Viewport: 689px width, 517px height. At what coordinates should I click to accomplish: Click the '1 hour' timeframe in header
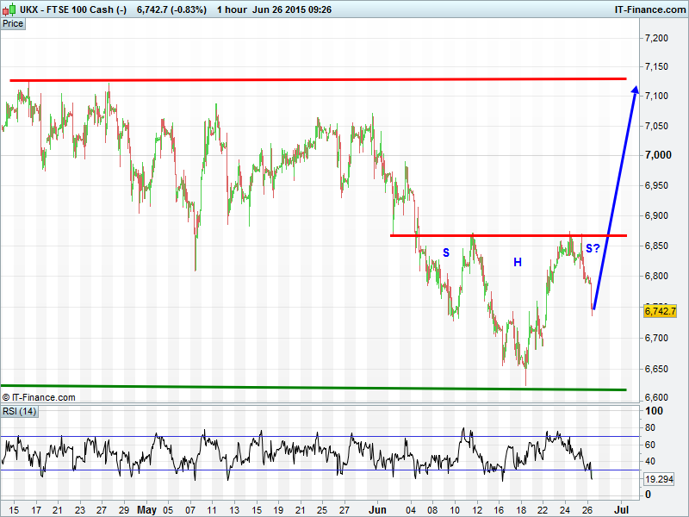(x=231, y=9)
